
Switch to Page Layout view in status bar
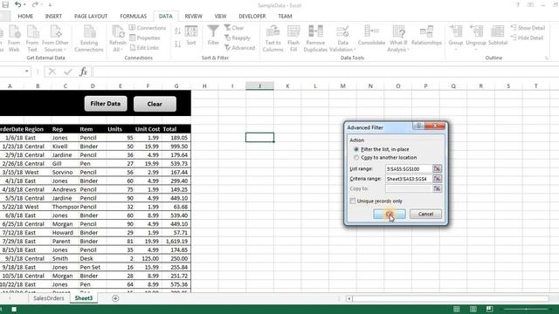473,309
